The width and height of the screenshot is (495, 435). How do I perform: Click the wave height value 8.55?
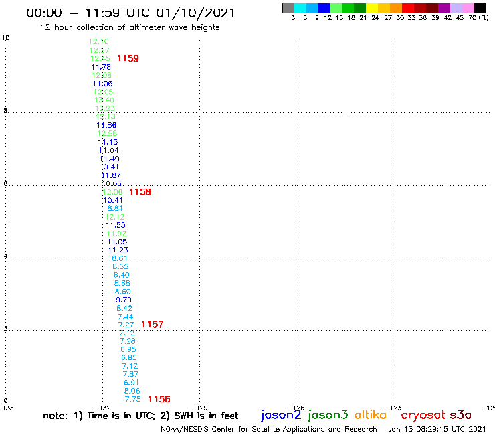tap(120, 267)
